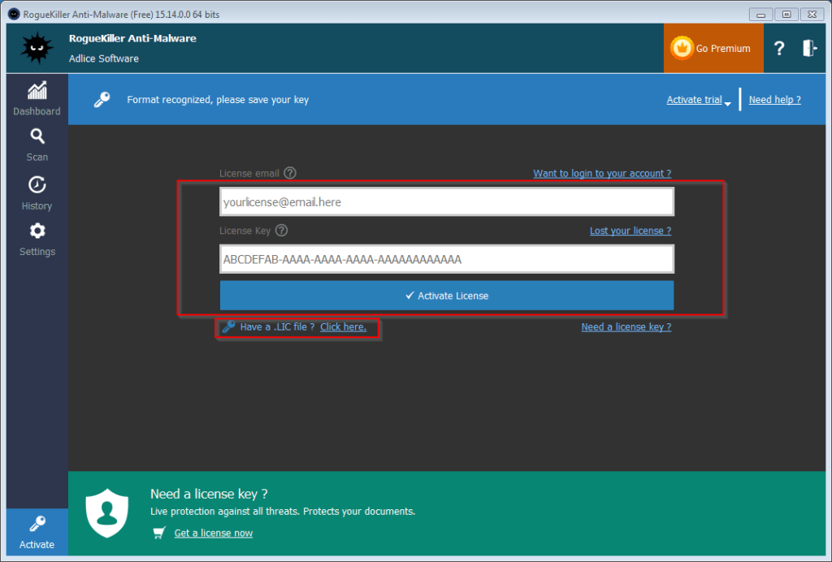Click 'Get a license now' link
This screenshot has width=832, height=562.
point(213,533)
